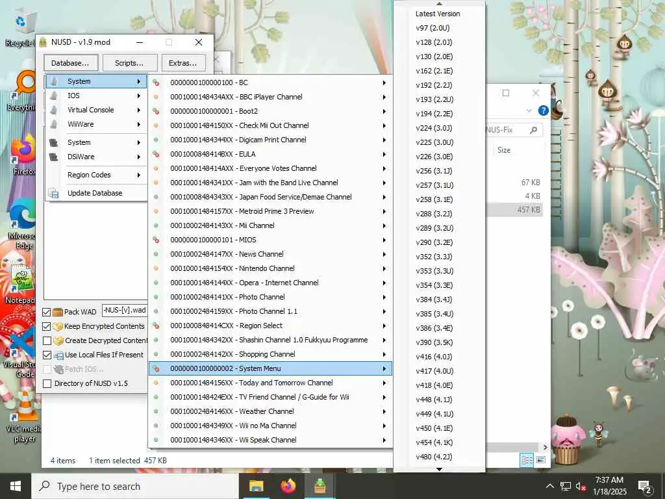
Task: Click the Wii icon beside IOS
Action: (54, 96)
